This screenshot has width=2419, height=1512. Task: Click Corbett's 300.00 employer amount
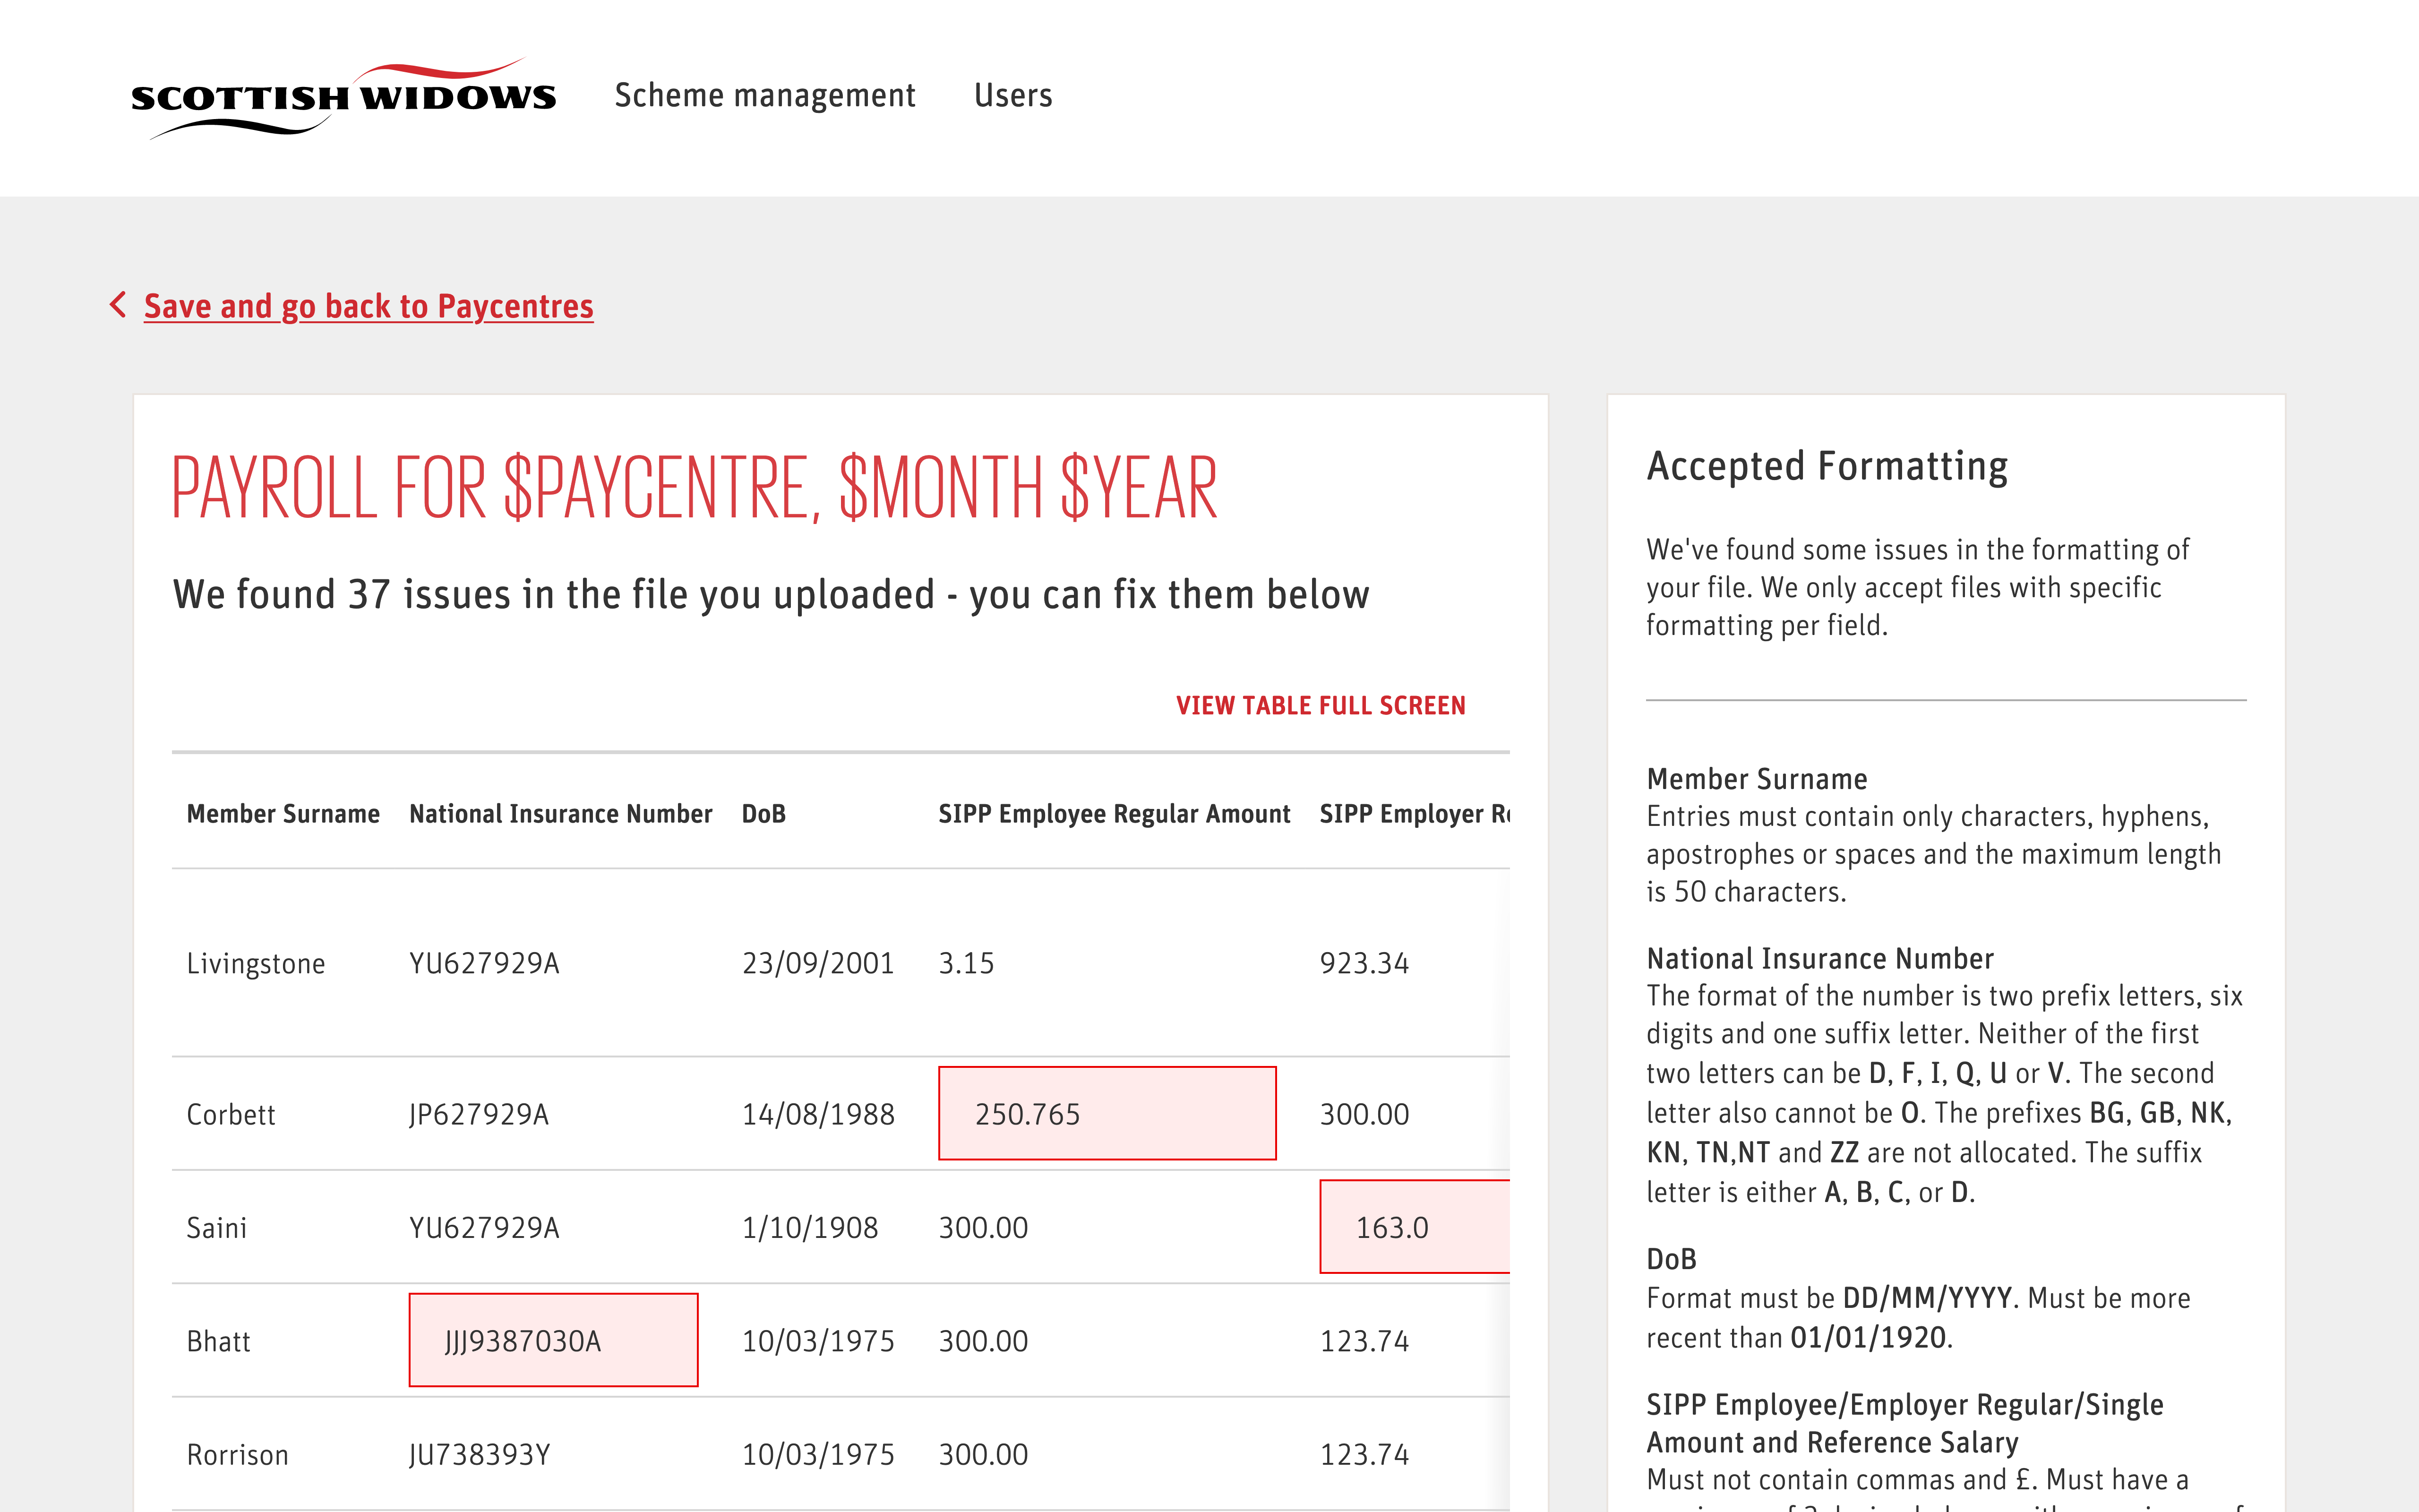pyautogui.click(x=1364, y=1114)
